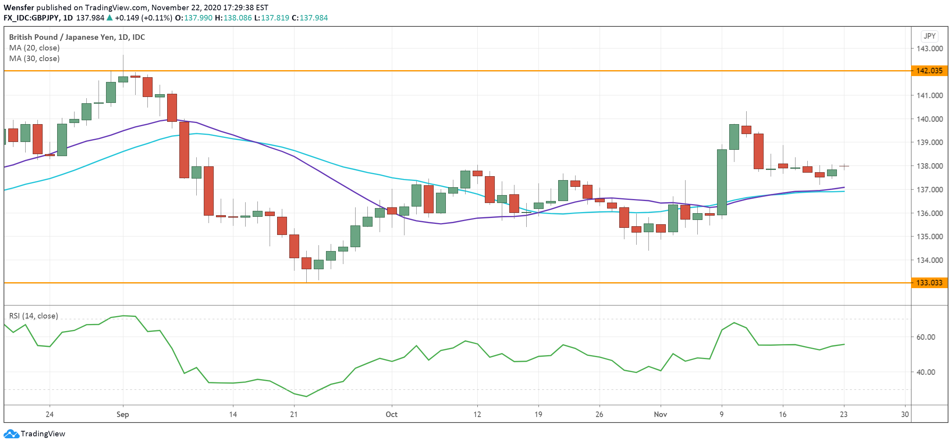Viewport: 952px width, 445px height.
Task: Select the 133.033 orange price label
Action: click(929, 283)
